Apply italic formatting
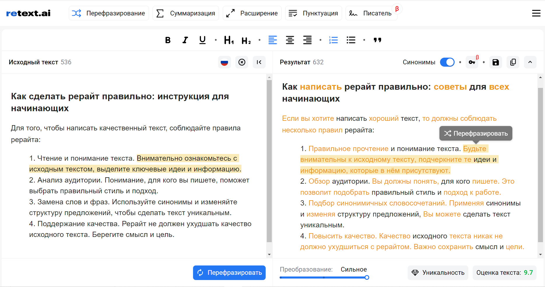The height and width of the screenshot is (287, 545). pos(185,40)
